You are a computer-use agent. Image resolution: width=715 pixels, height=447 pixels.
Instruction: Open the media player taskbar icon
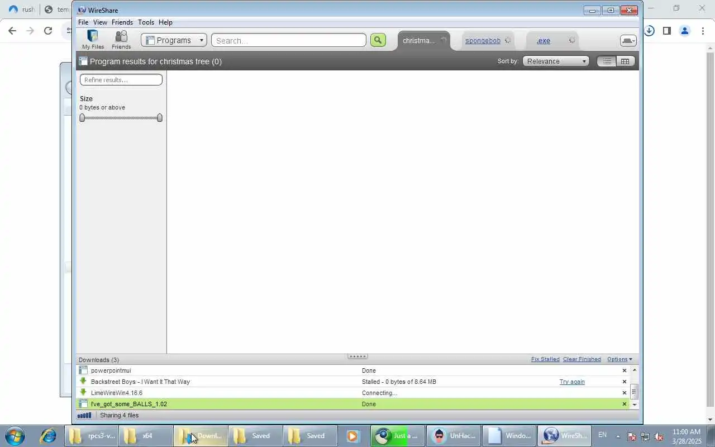352,436
